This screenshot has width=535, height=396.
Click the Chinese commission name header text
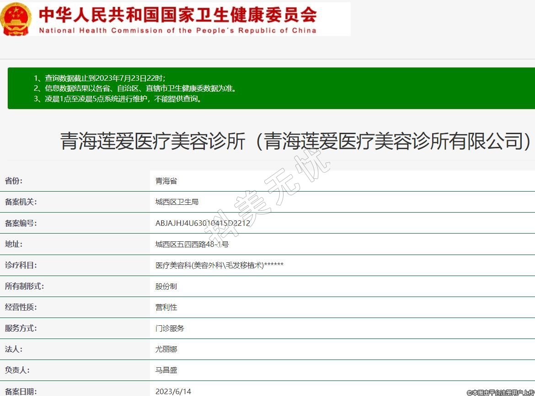pyautogui.click(x=177, y=14)
